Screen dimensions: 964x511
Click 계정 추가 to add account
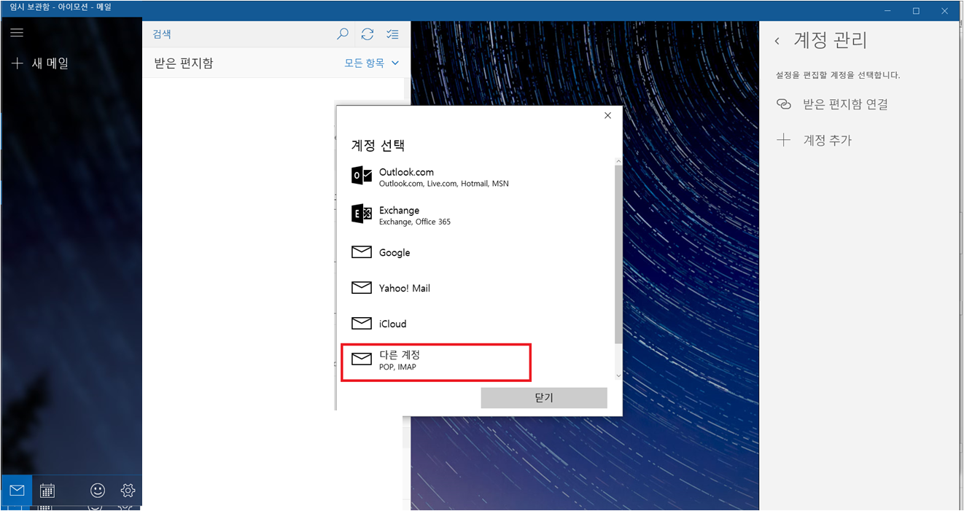(814, 140)
